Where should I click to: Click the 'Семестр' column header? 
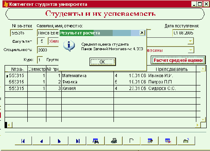tap(37, 69)
